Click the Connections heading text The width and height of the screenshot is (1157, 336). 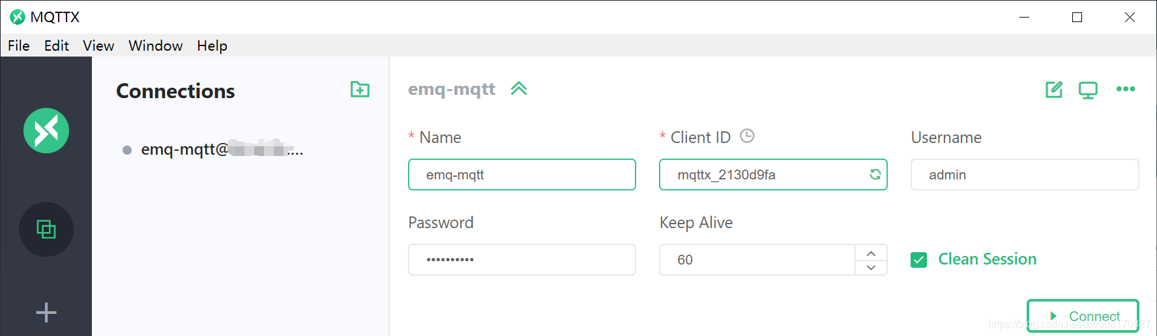click(175, 91)
